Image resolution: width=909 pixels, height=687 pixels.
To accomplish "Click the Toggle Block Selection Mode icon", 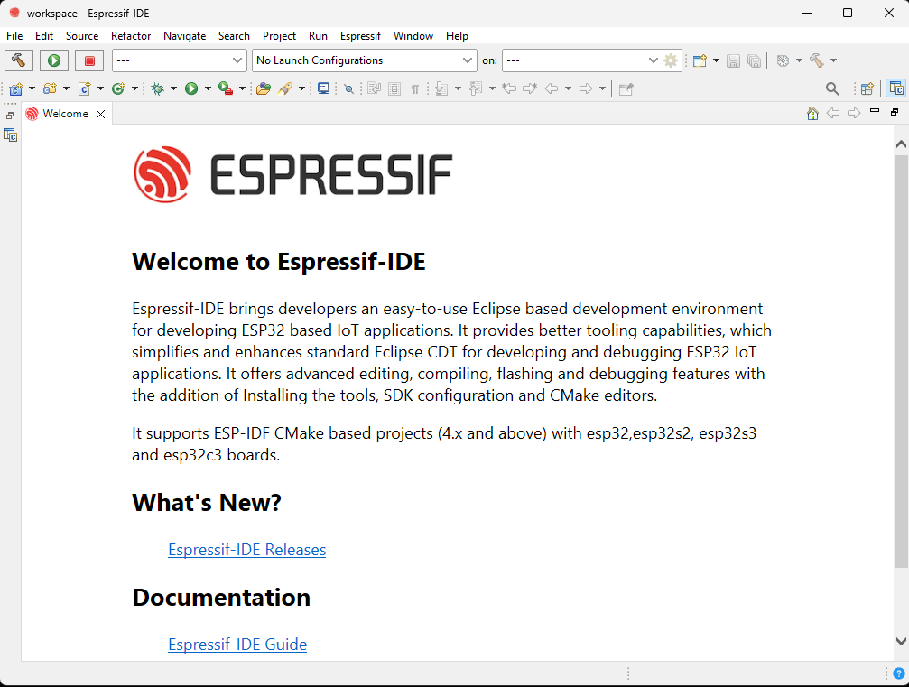I will tap(394, 88).
